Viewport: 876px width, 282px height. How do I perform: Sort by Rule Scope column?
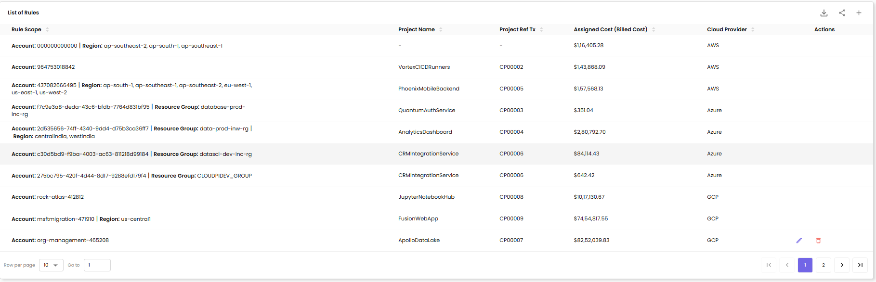[x=47, y=30]
